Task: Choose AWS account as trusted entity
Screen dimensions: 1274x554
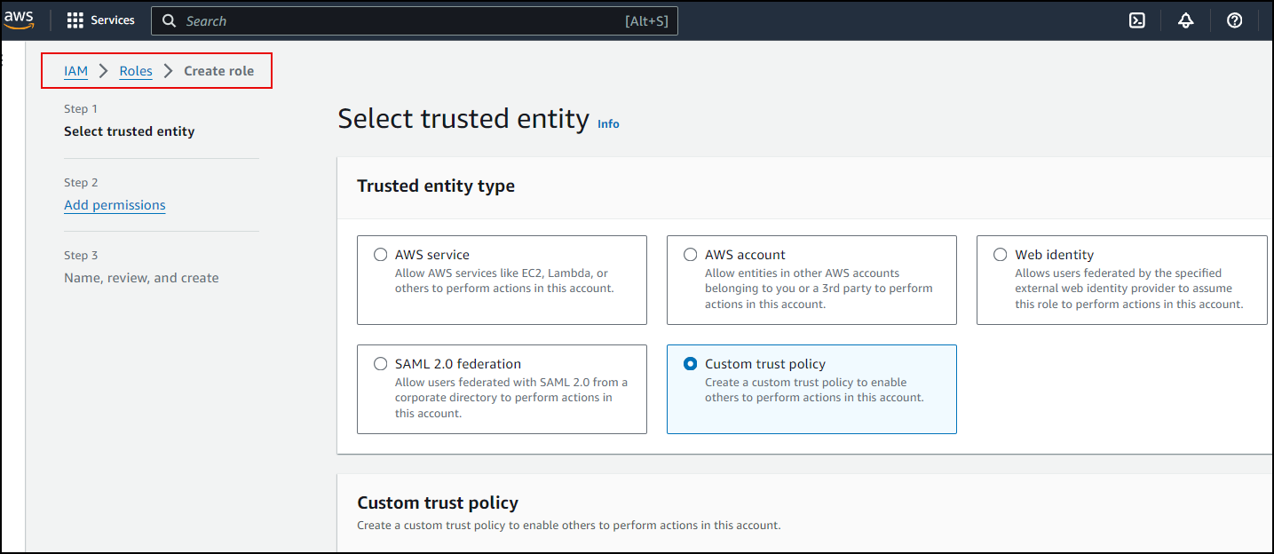Action: tap(691, 255)
